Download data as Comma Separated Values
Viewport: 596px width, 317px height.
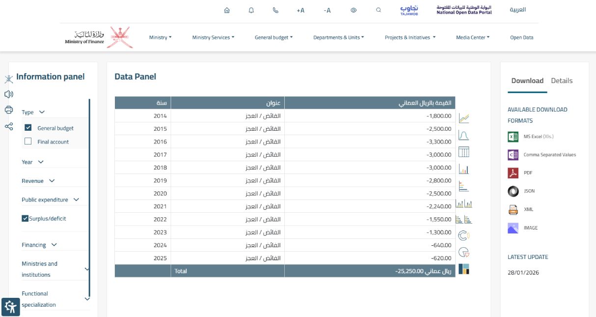[542, 155]
